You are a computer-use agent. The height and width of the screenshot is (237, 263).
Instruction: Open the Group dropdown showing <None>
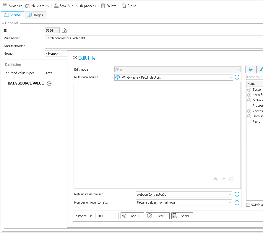tap(56, 53)
